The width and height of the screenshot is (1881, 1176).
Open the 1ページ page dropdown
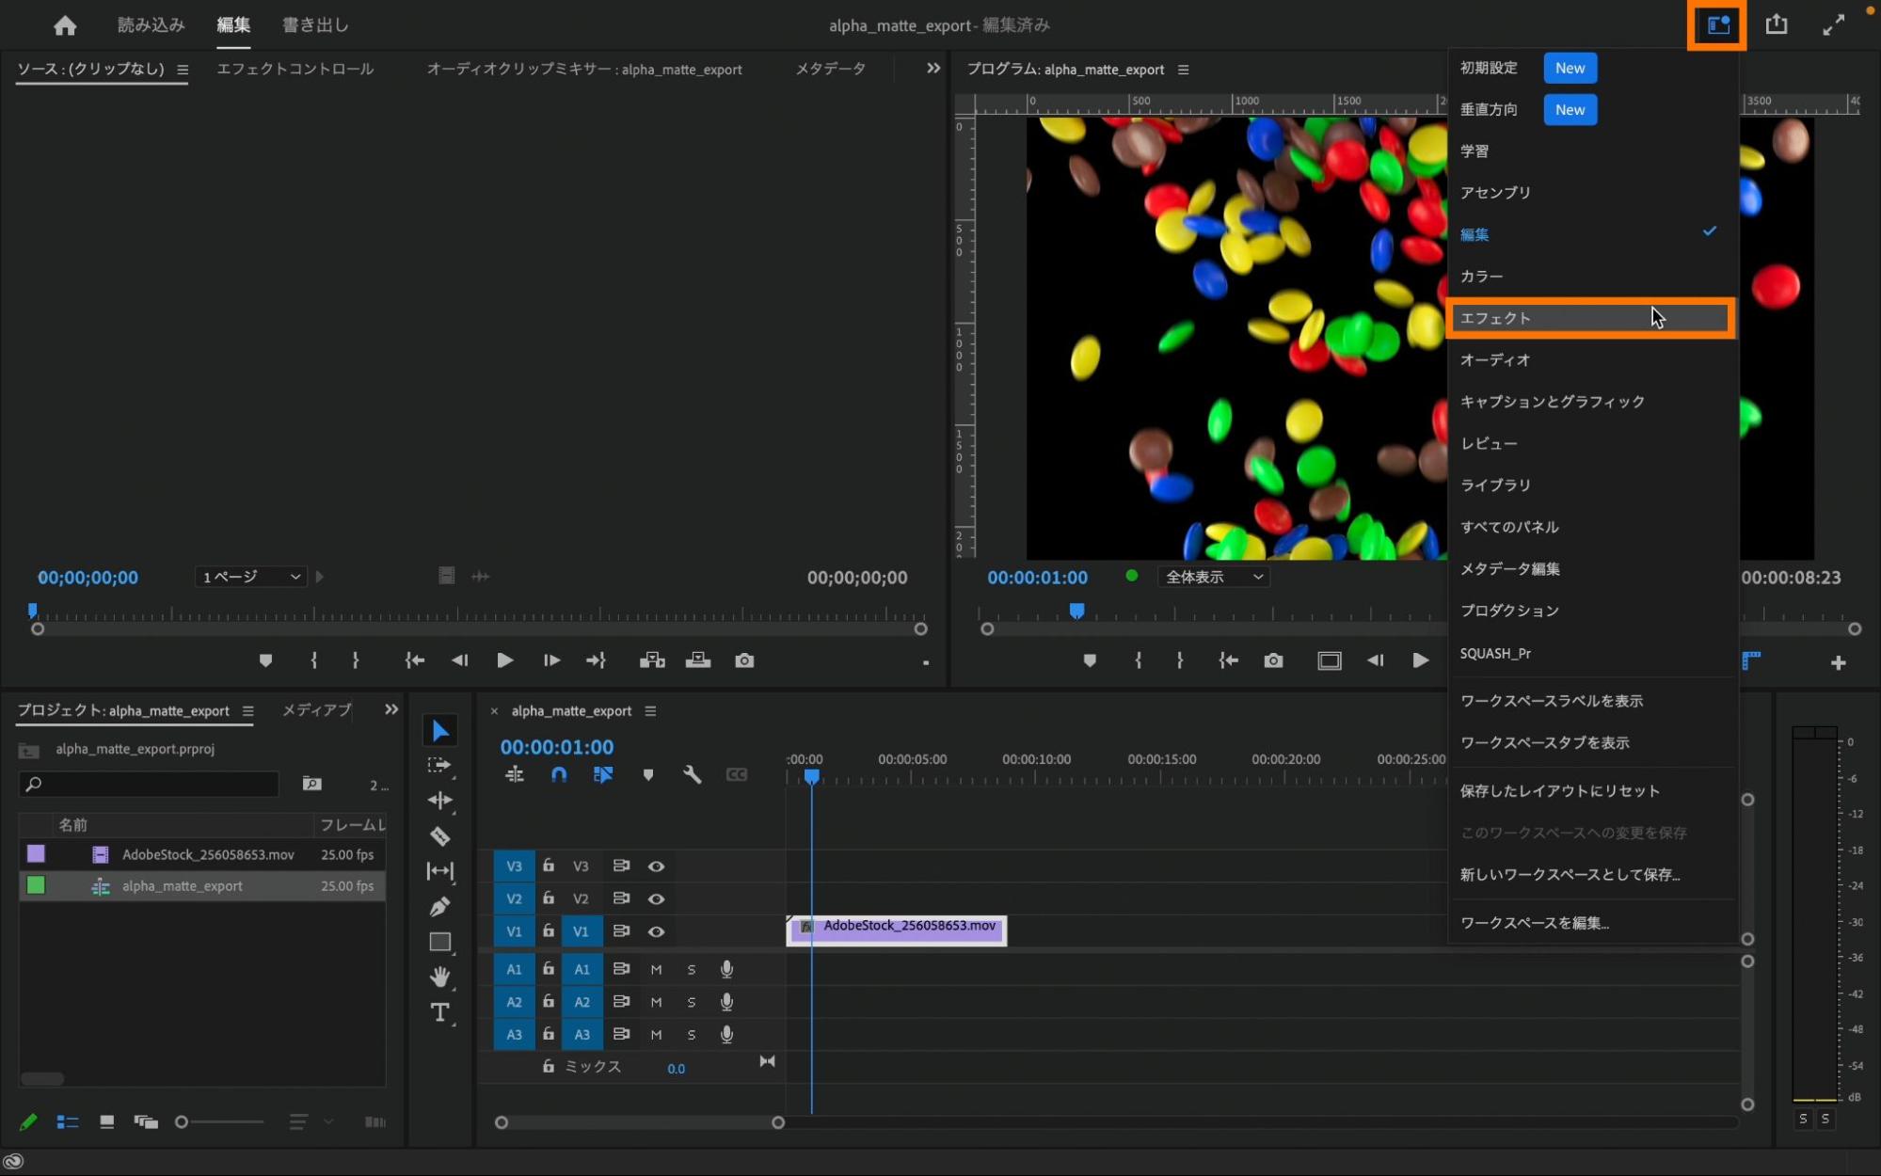click(250, 577)
